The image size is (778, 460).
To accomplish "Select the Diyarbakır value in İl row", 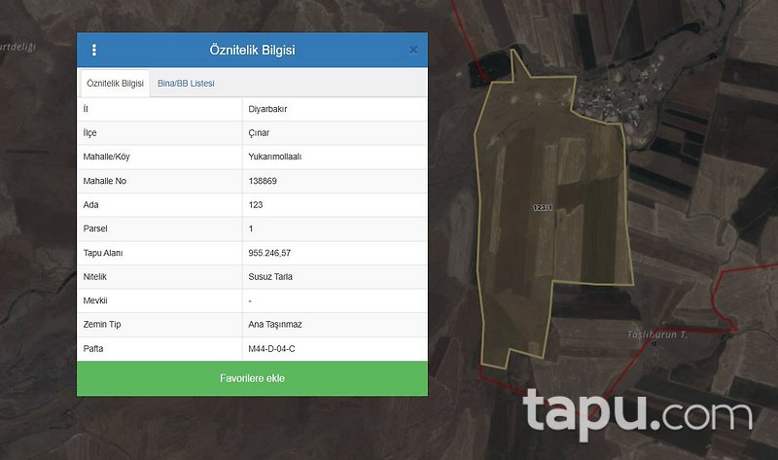I will click(x=267, y=110).
